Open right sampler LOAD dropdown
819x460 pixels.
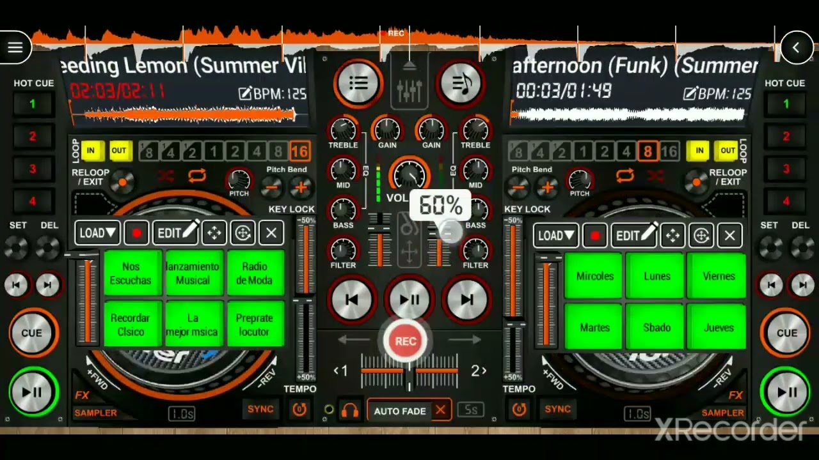(x=555, y=236)
